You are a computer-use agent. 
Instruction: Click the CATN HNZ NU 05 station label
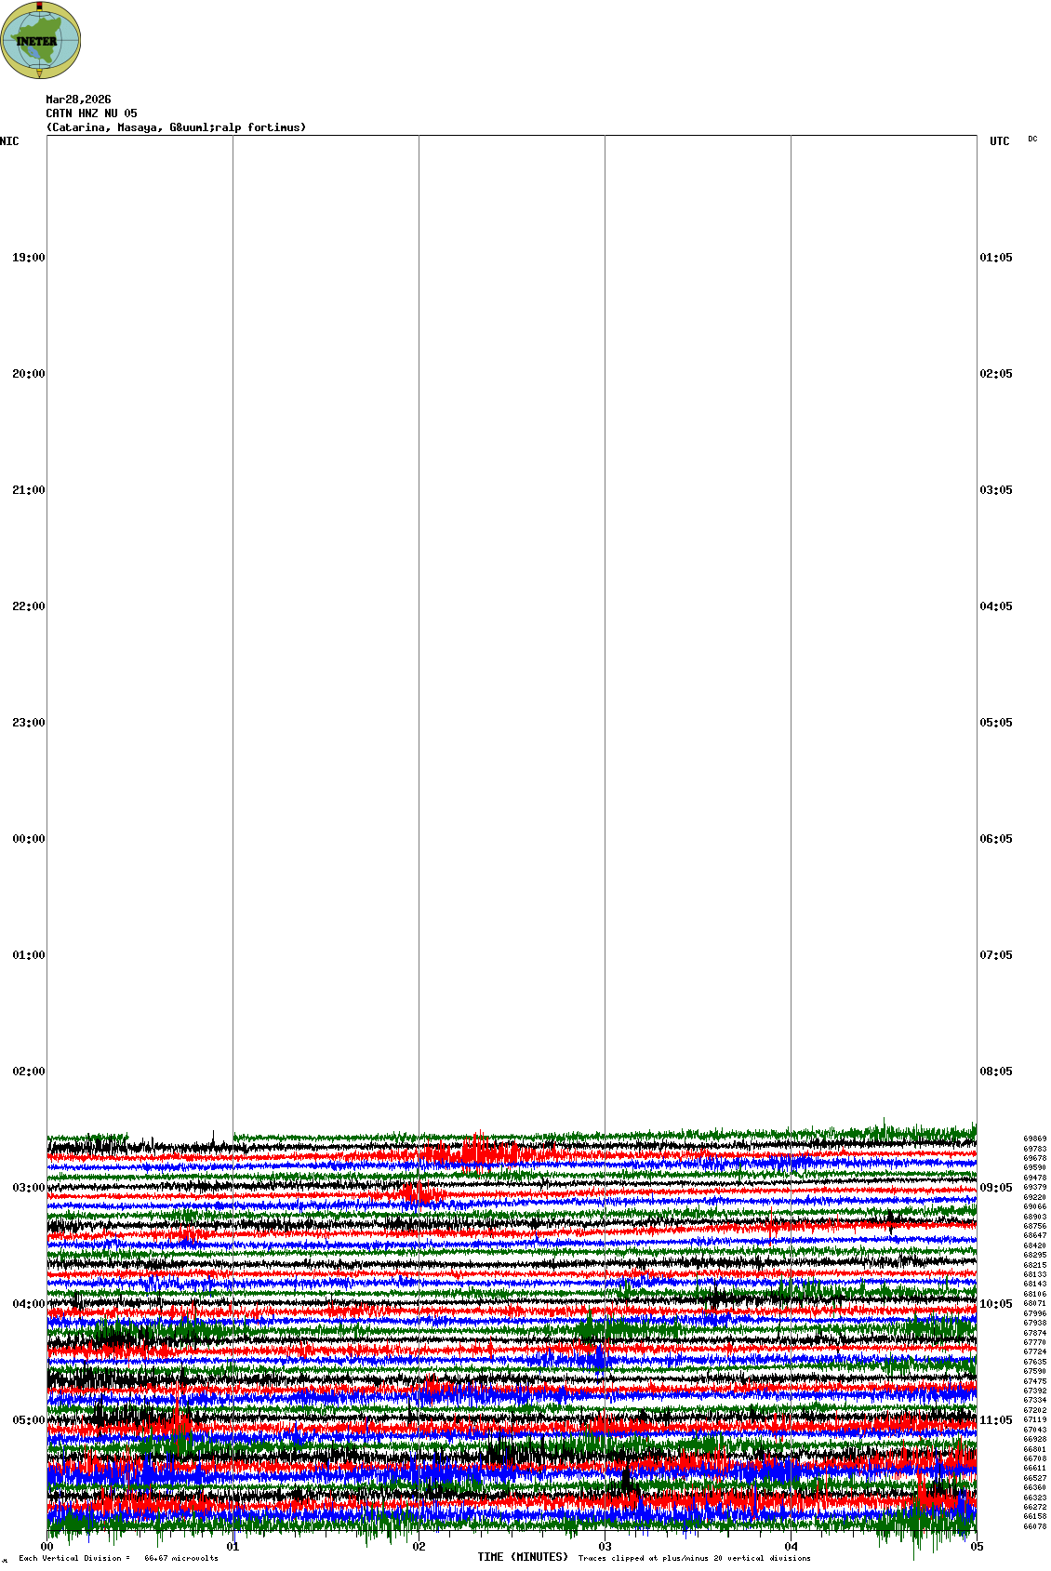[91, 113]
